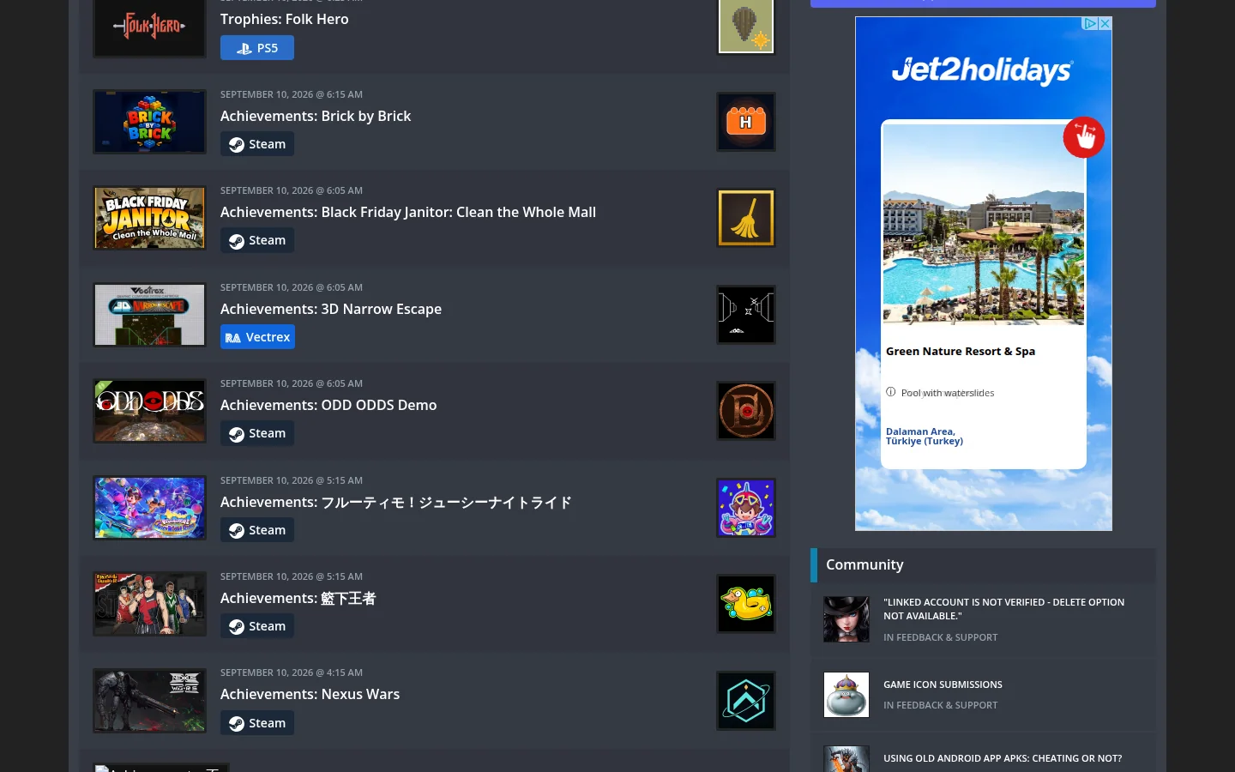Open the Folk Hero game thumbnail
Viewport: 1235px width, 772px height.
(150, 27)
